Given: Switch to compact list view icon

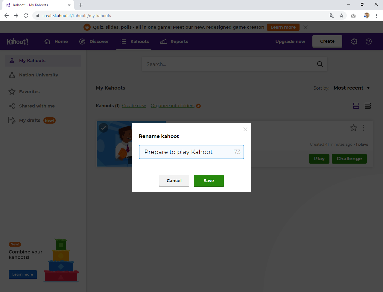Looking at the screenshot, I should pyautogui.click(x=368, y=106).
